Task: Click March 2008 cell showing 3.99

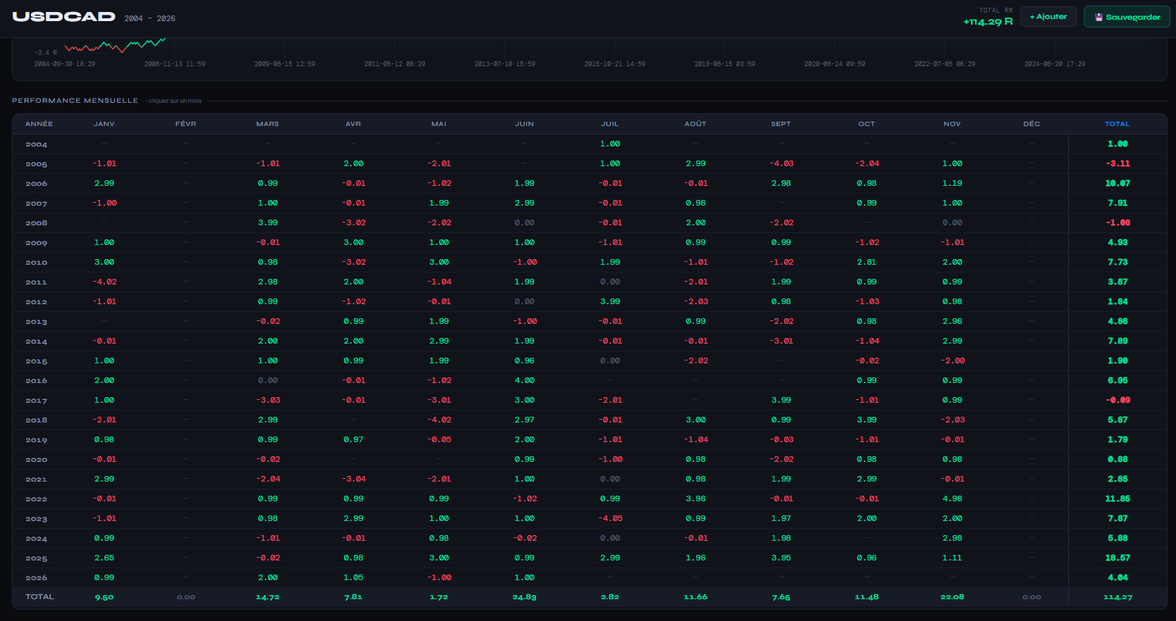Action: tap(268, 222)
